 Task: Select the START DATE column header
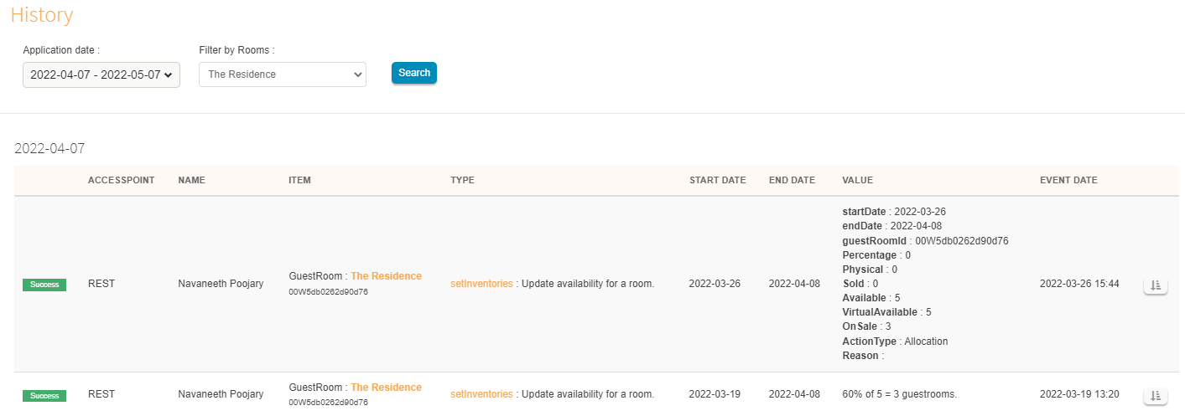click(x=717, y=181)
